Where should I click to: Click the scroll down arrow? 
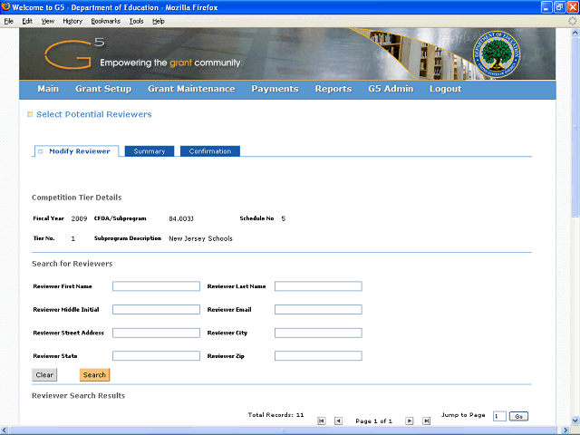point(575,420)
